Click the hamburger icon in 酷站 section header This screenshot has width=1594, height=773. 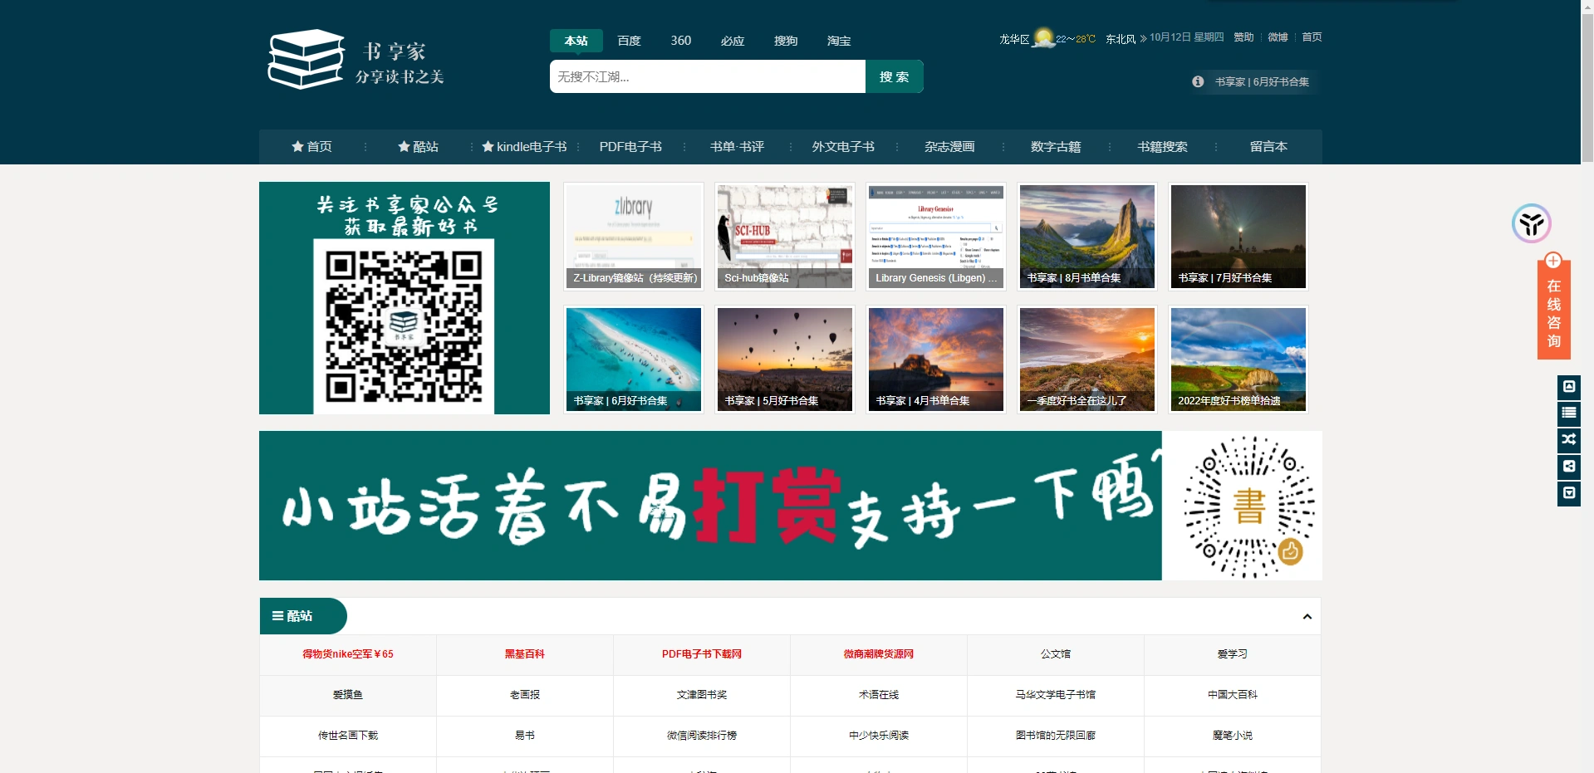point(277,616)
